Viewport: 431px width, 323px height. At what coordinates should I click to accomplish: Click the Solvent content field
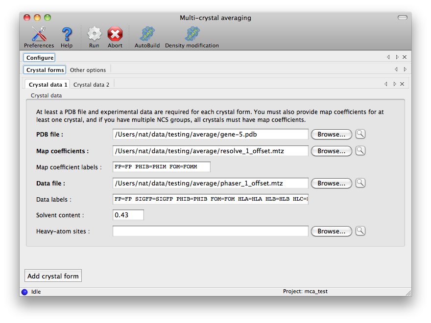(x=128, y=215)
